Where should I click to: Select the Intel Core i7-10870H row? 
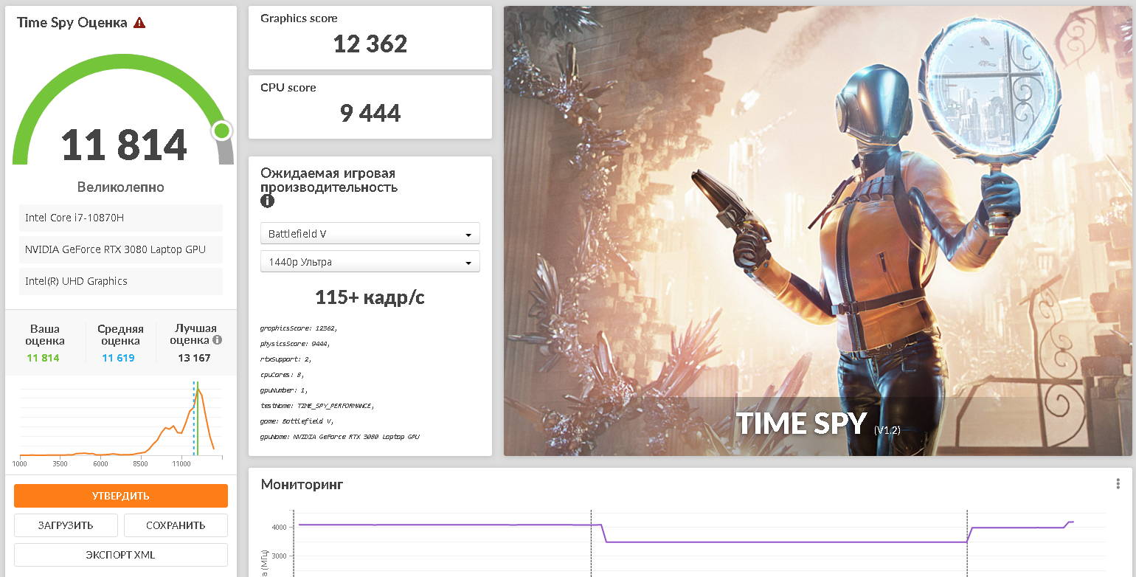pyautogui.click(x=121, y=218)
